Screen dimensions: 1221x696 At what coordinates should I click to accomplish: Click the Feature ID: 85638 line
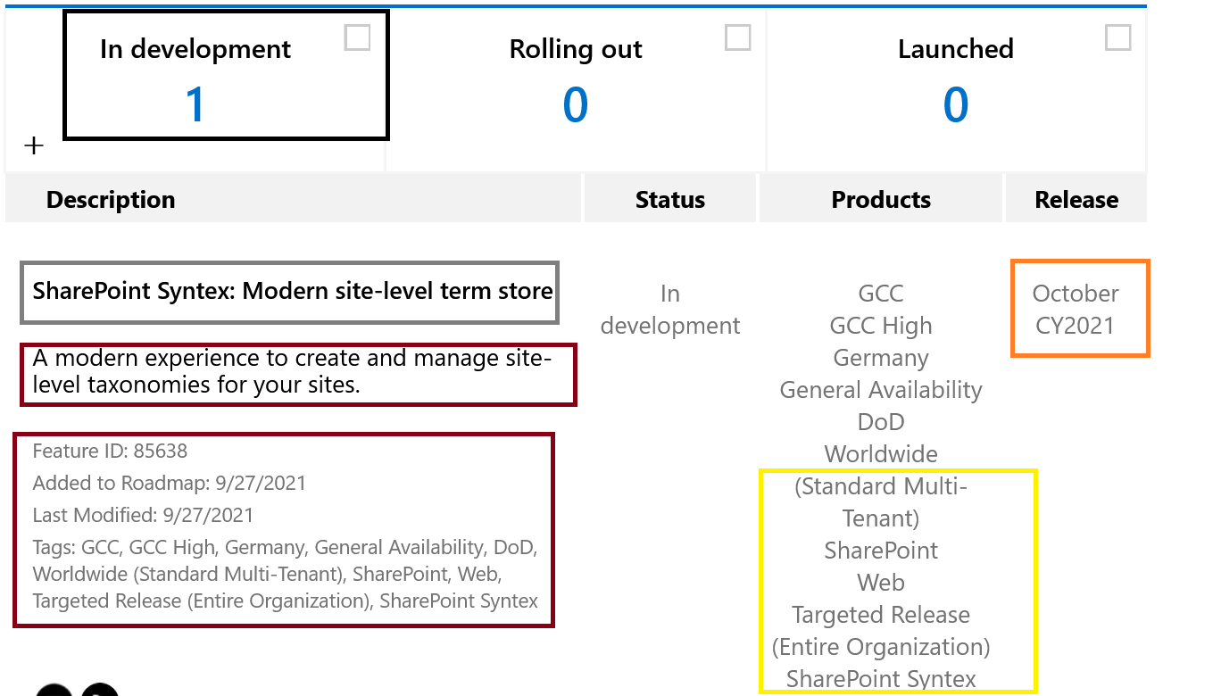pyautogui.click(x=111, y=452)
